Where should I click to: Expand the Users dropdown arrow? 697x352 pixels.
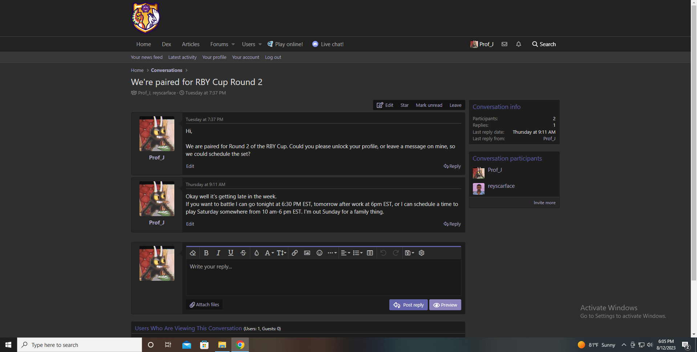click(x=260, y=44)
